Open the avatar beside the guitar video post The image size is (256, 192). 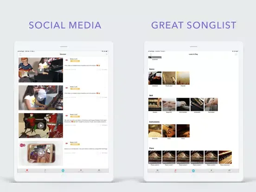[x=67, y=60]
